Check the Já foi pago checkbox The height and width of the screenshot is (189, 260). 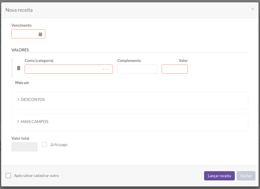pyautogui.click(x=44, y=145)
